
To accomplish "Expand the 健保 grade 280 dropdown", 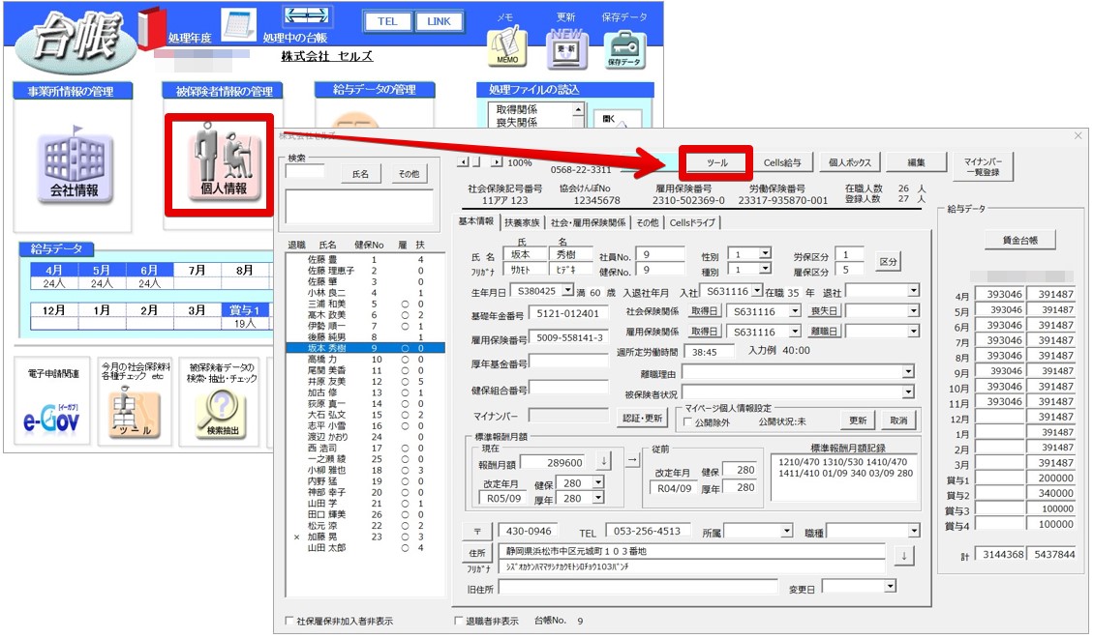I will (598, 482).
